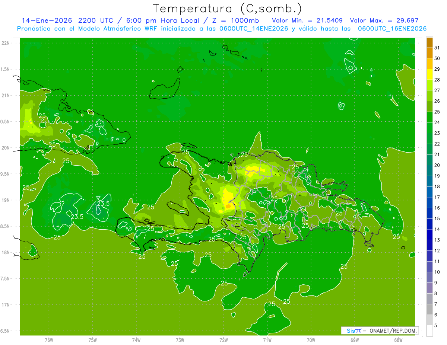This screenshot has width=447, height=345.
Task: Click the '18' label on the color scale
Action: (x=437, y=186)
